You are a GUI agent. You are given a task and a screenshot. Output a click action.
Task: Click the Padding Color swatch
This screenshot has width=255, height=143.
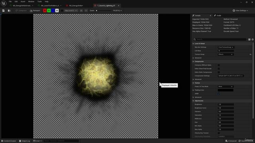coord(226,90)
